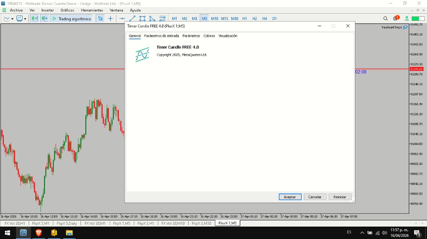The width and height of the screenshot is (427, 239).
Task: Open the chart type line icon
Action: [7, 19]
